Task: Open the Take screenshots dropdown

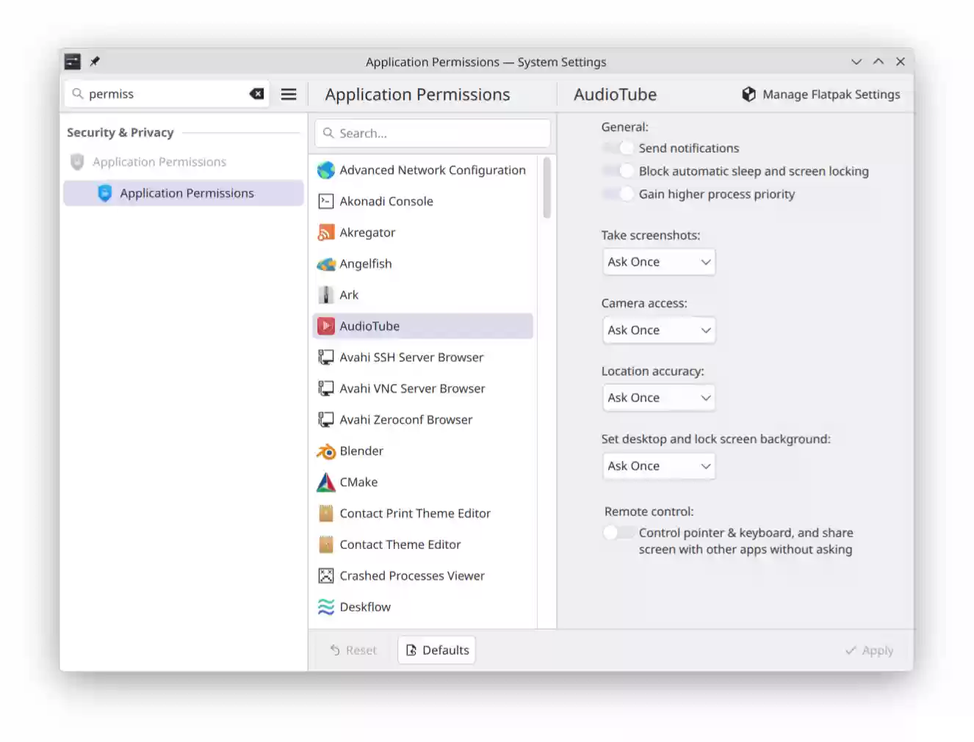Action: (658, 261)
